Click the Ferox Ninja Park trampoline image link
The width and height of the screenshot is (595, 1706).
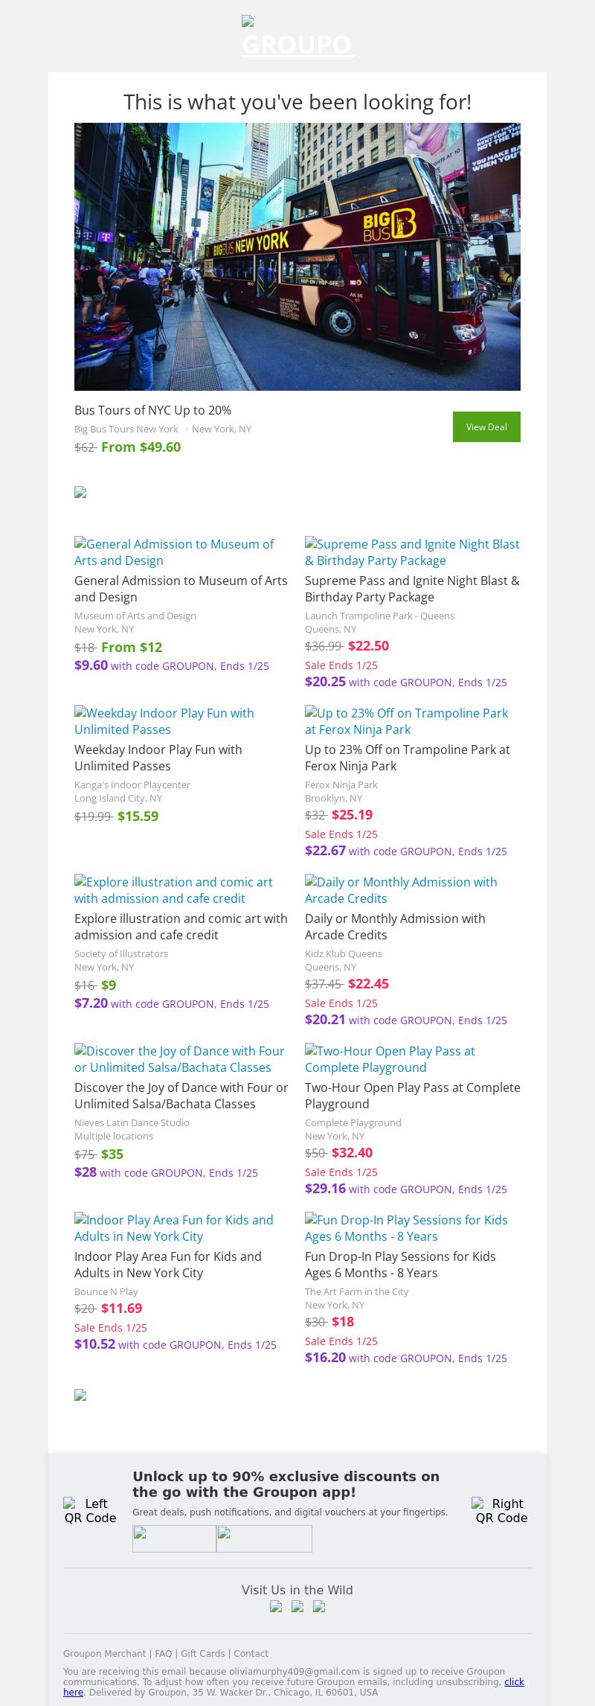[x=406, y=721]
